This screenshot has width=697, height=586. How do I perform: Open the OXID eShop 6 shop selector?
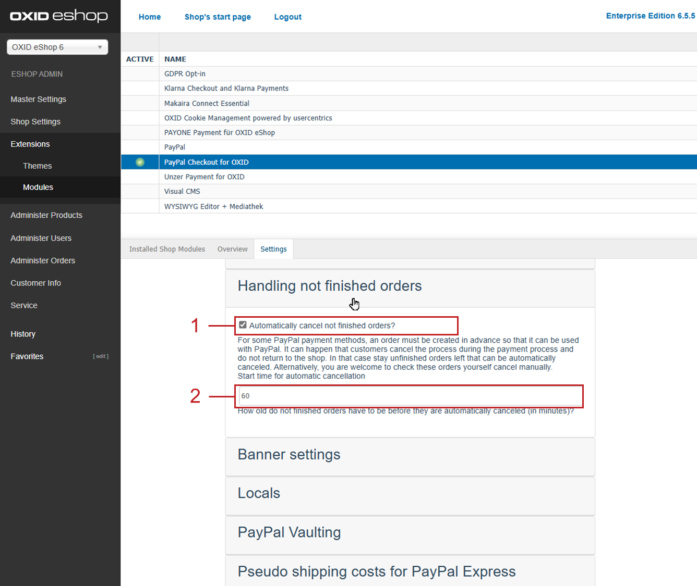pyautogui.click(x=57, y=47)
